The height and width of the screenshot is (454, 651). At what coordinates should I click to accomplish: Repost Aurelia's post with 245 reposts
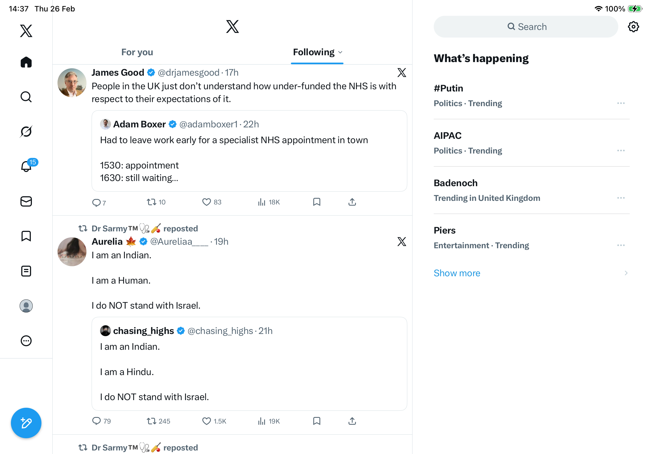[x=151, y=421]
